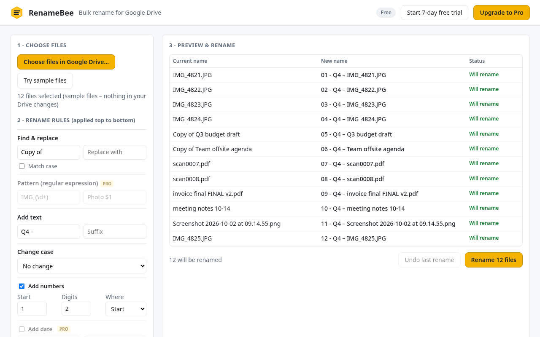This screenshot has height=337, width=540.
Task: Click the prefix field containing Q4
Action: [49, 232]
